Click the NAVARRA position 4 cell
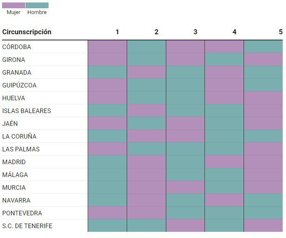The image size is (286, 238). point(224,200)
